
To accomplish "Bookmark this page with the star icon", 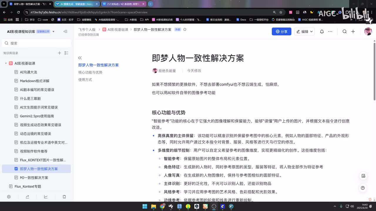I will point(281,12).
